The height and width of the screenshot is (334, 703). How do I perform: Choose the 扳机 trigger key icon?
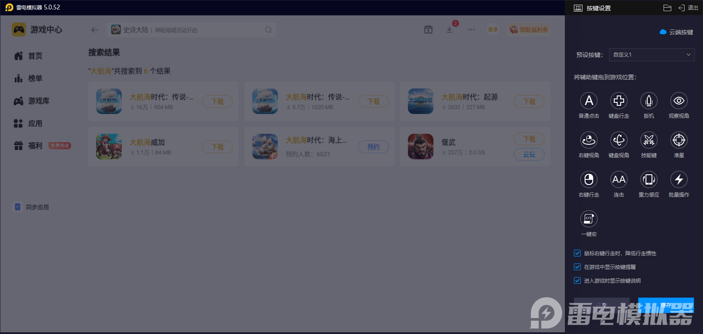[x=649, y=101]
